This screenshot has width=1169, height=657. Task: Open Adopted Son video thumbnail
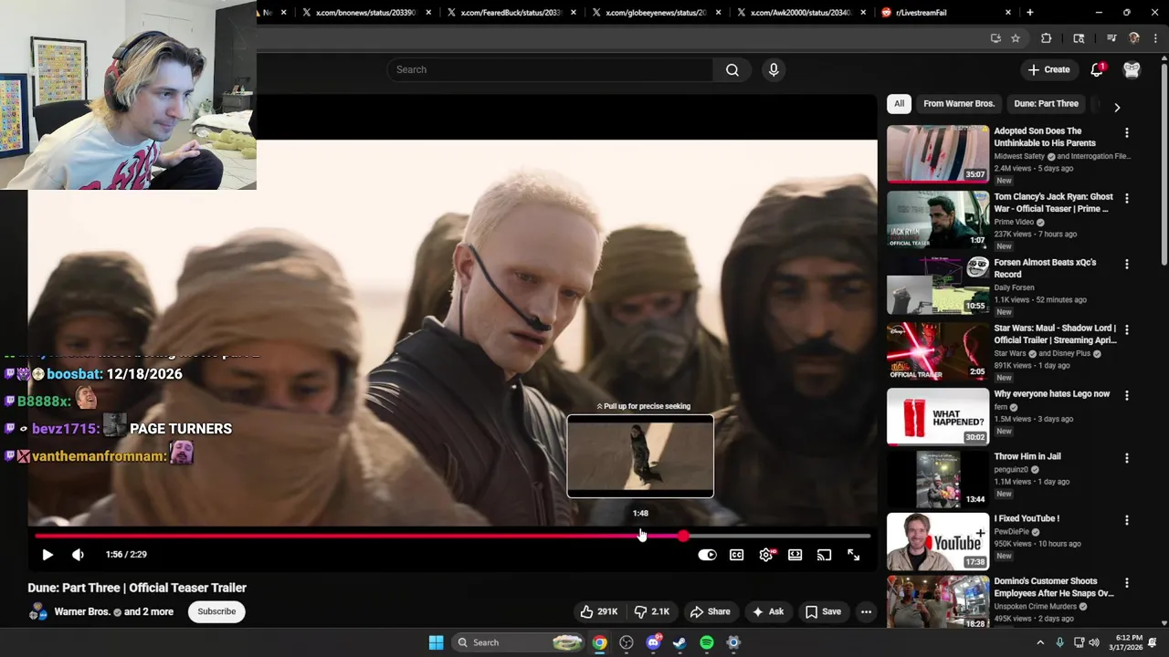point(938,153)
